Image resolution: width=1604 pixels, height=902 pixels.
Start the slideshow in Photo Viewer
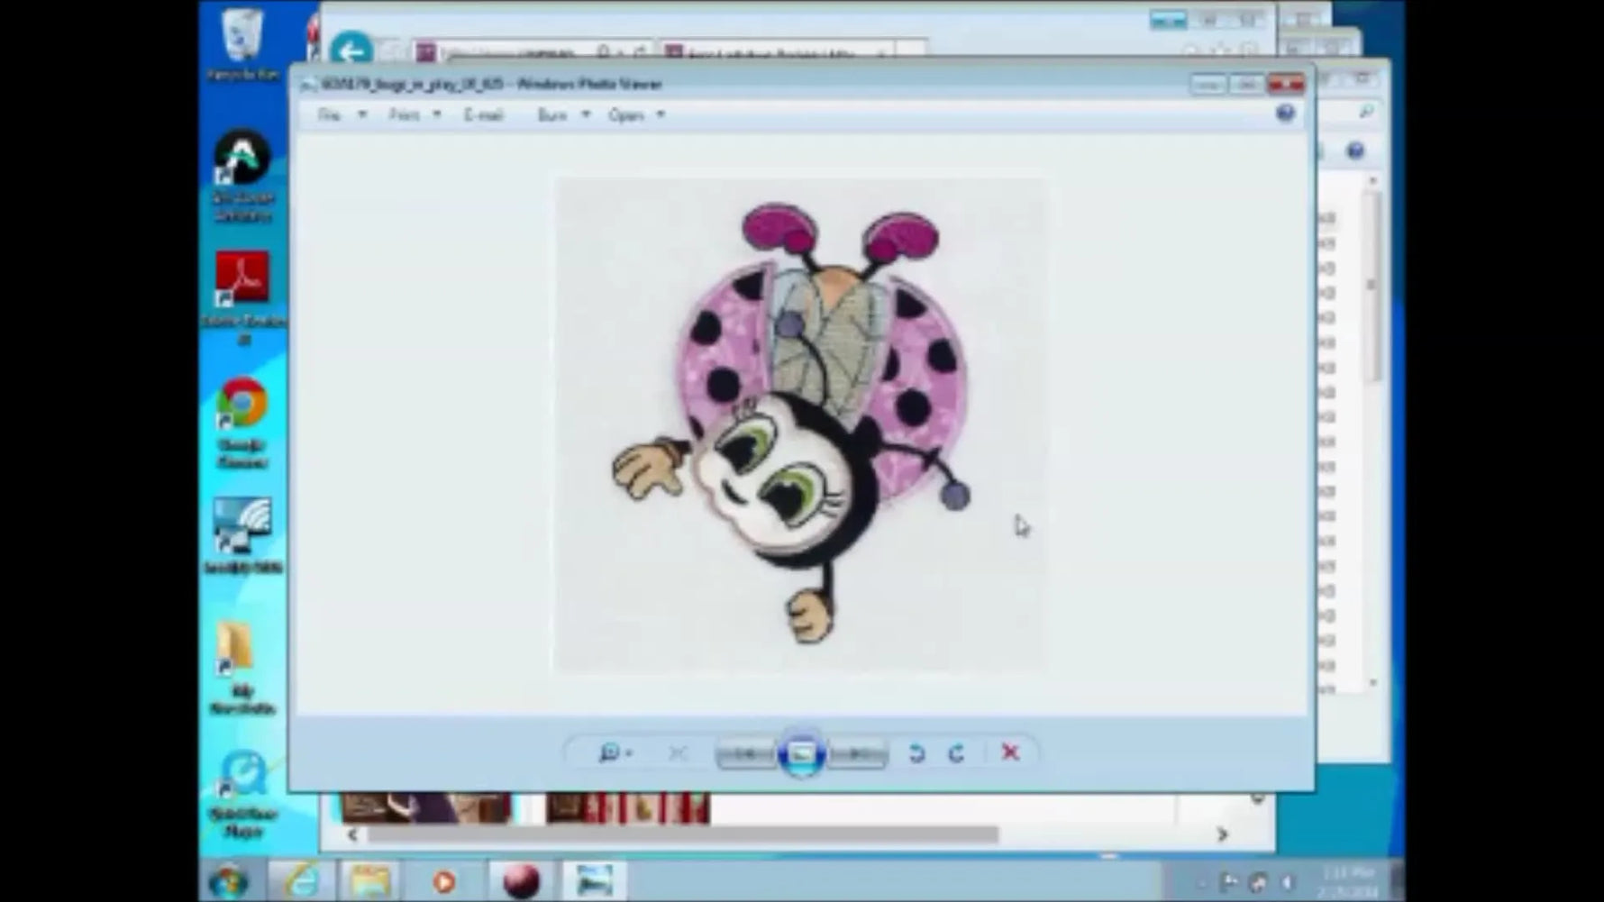point(801,753)
